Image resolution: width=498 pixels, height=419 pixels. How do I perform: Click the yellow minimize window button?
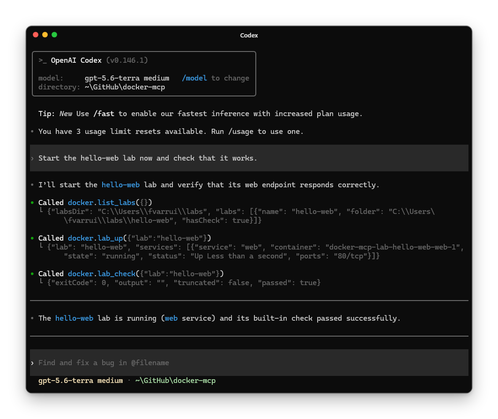45,35
